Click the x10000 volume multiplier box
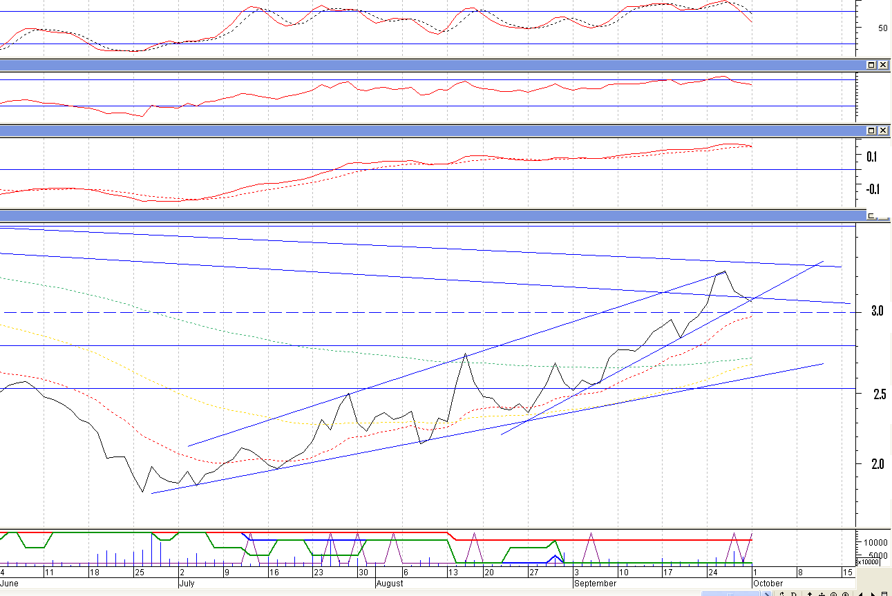892x596 pixels. 869,562
